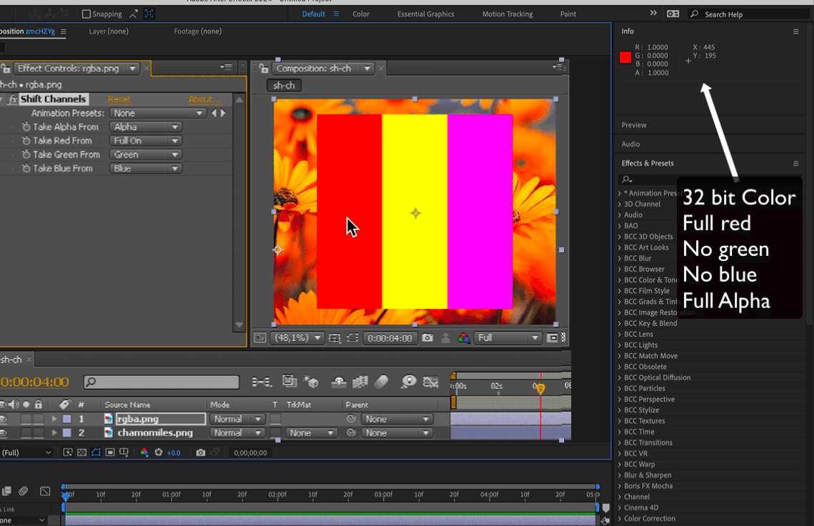Switch to Color workspace
Image resolution: width=814 pixels, height=526 pixels.
361,14
